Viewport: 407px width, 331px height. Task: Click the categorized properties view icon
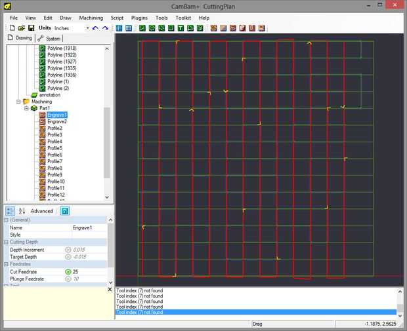click(11, 210)
